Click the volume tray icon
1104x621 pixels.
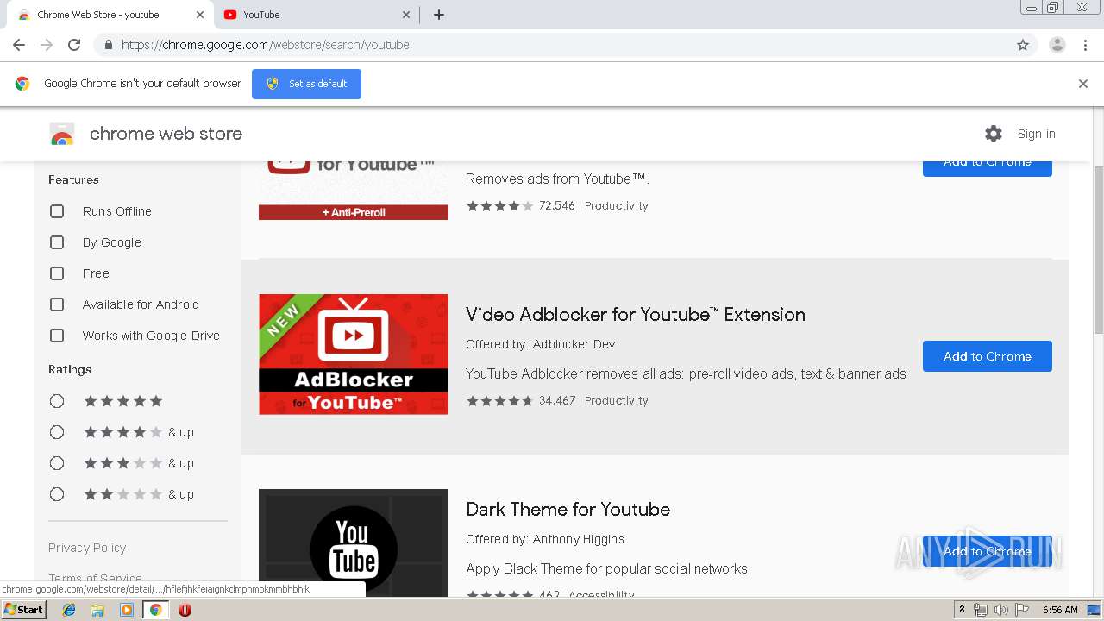(x=1000, y=610)
